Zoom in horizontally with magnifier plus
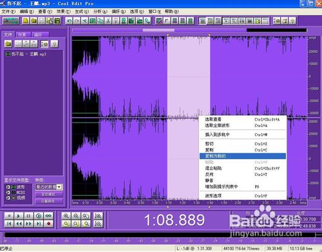 66,216
